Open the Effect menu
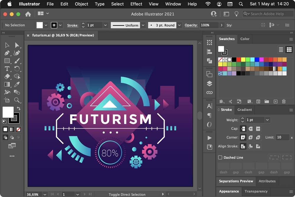 click(x=136, y=4)
